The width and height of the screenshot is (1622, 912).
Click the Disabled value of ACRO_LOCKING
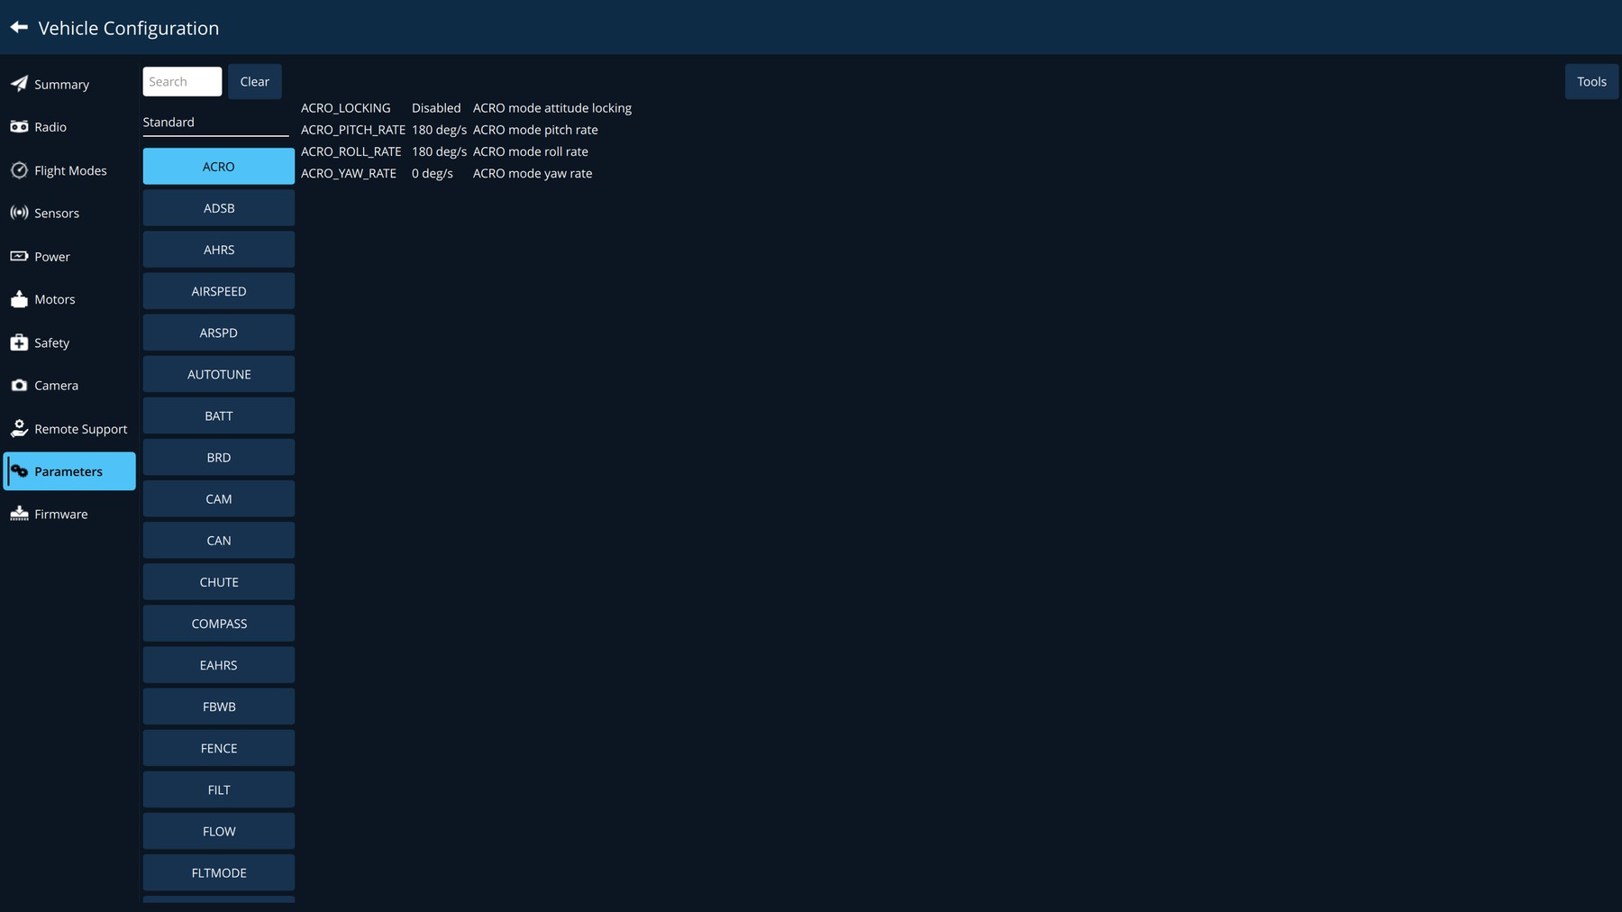[x=436, y=108]
